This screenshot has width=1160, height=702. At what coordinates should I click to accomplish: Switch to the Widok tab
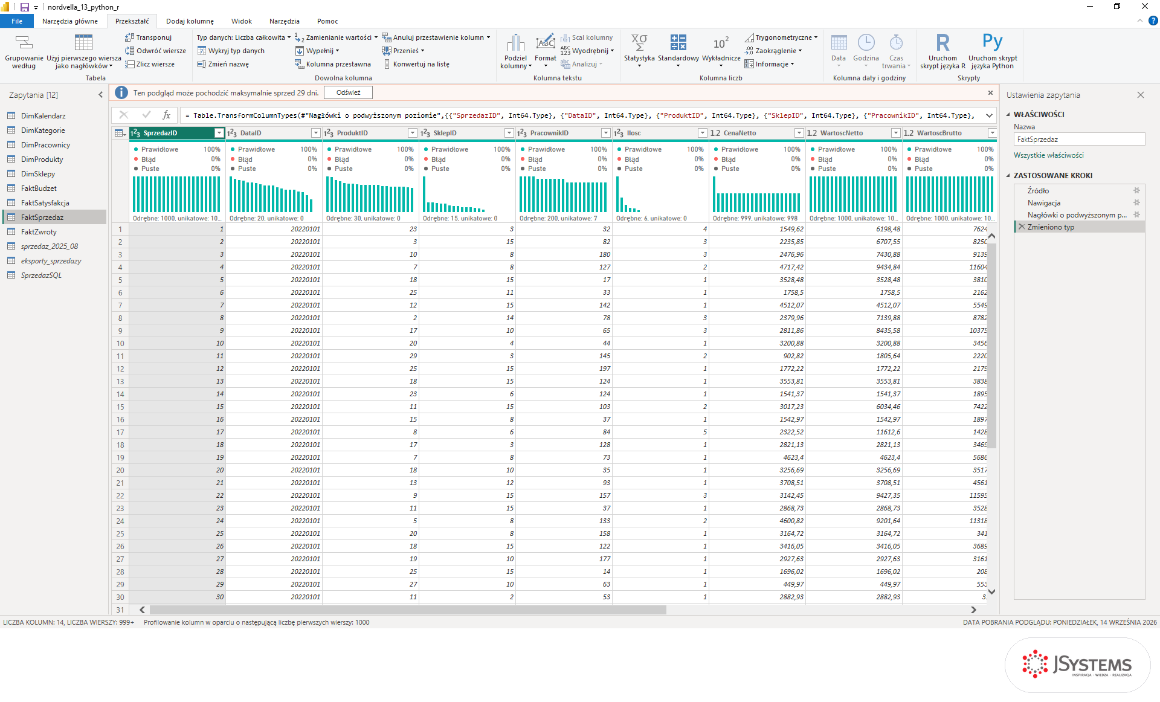(x=241, y=21)
